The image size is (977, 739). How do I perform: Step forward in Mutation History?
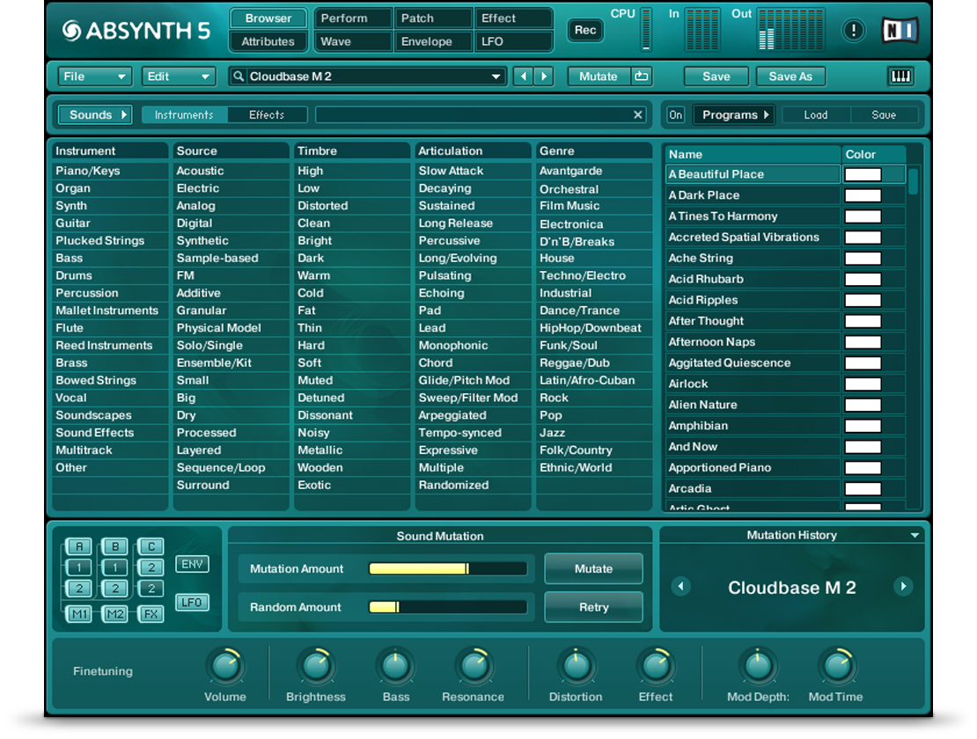click(902, 587)
